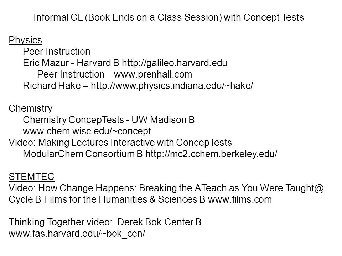Viewport: 342px width, 256px height.
Task: Click Video: Making Lectures Interactive line
Action: click(x=120, y=143)
